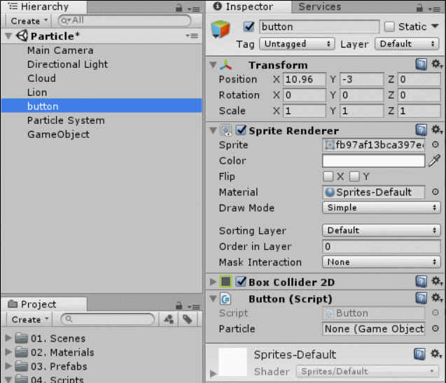Toggle the button GameObject active checkbox

coord(249,27)
